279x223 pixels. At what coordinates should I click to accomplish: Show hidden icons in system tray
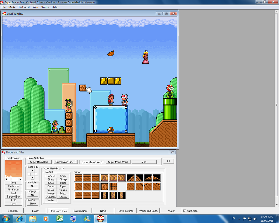(239, 219)
